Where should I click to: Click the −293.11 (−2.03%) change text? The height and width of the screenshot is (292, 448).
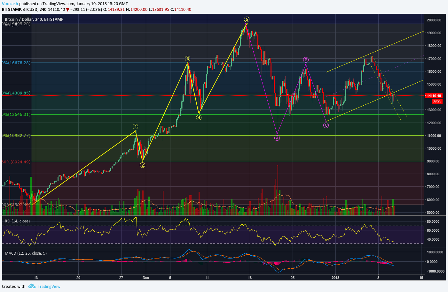(x=86, y=9)
